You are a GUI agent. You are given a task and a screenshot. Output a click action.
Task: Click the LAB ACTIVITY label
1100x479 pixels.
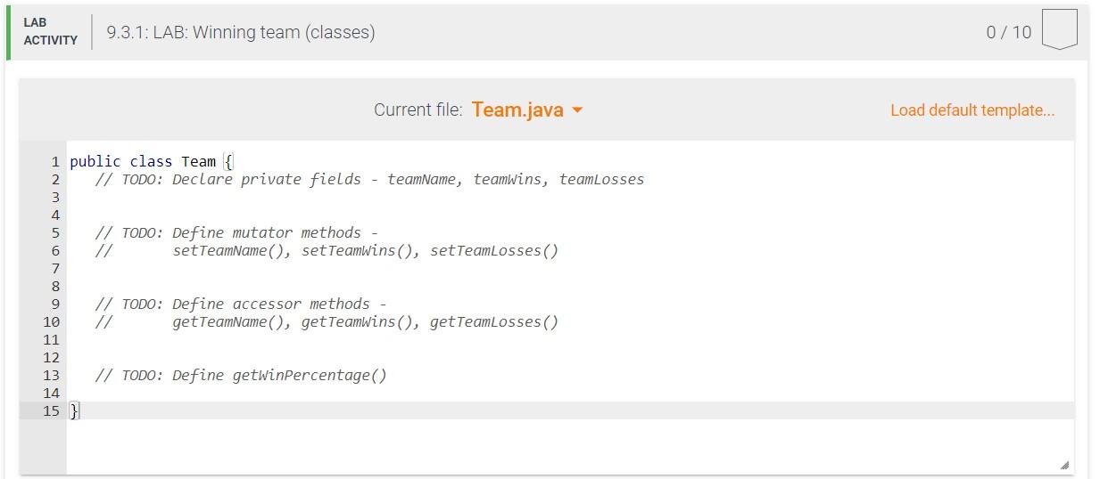click(x=50, y=31)
